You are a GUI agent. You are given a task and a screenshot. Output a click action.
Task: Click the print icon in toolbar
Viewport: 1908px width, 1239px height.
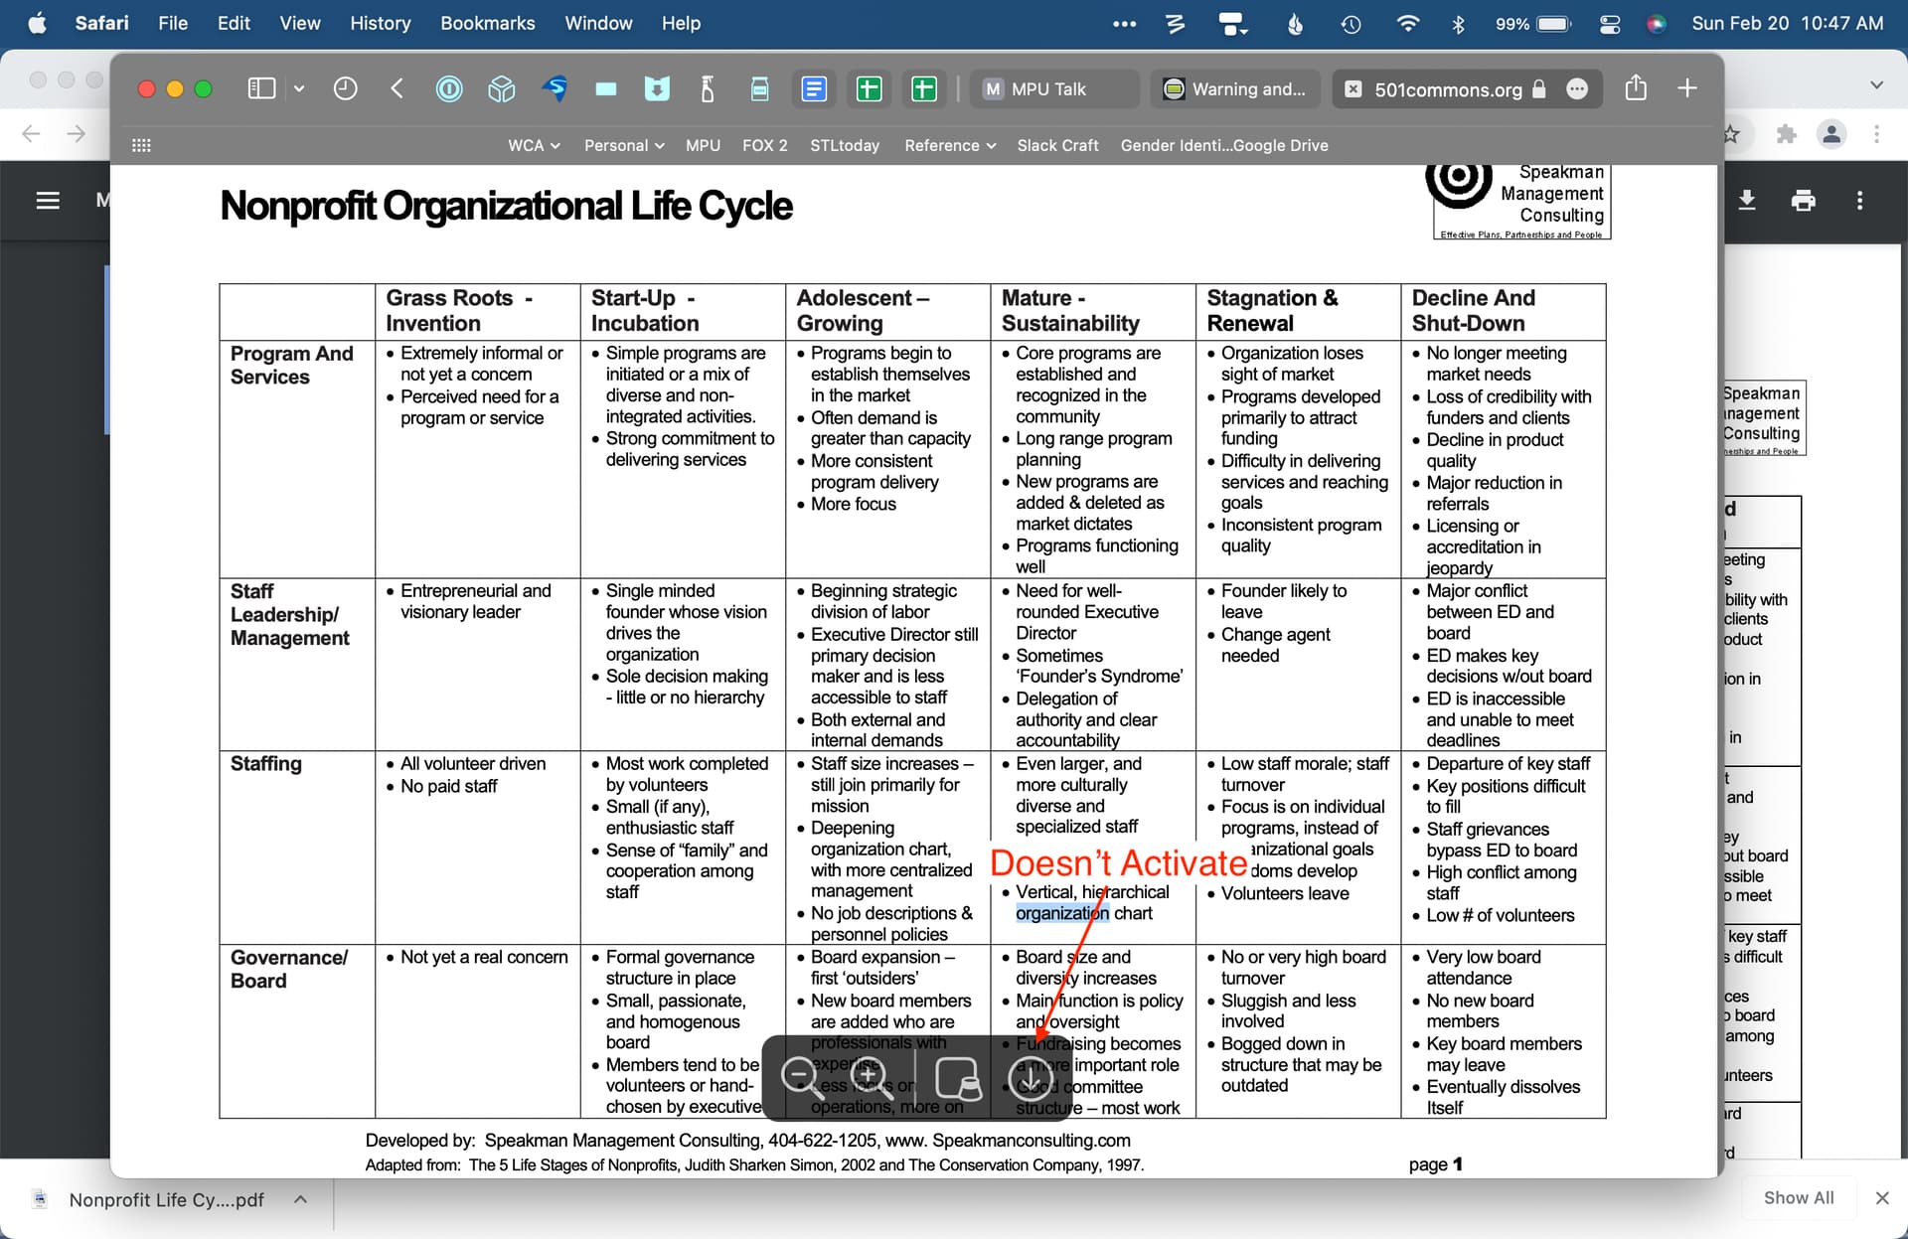(x=1804, y=201)
